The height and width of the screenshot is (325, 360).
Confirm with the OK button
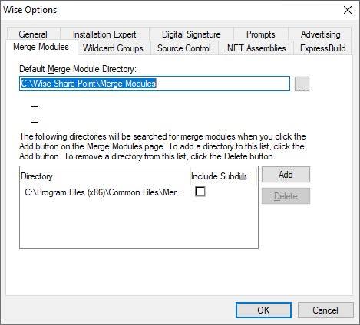[263, 310]
